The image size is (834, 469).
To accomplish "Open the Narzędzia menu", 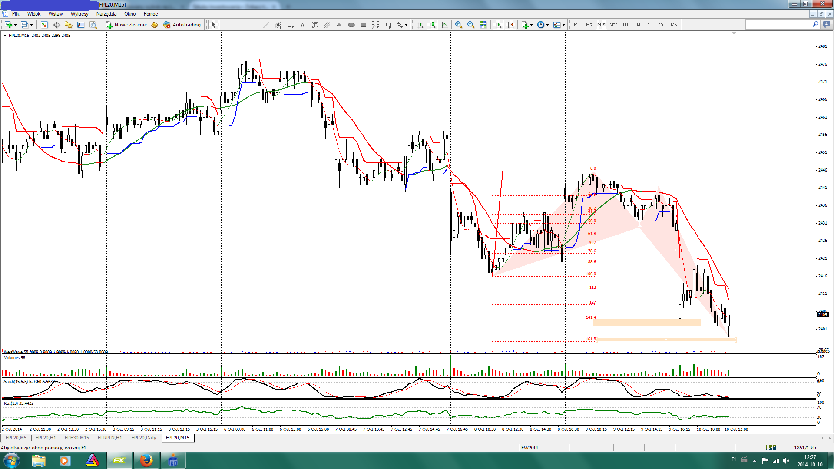I will click(x=106, y=14).
